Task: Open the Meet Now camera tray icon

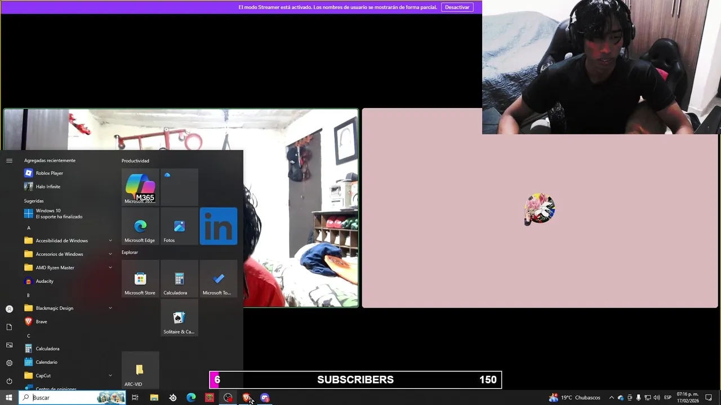Action: click(x=629, y=398)
